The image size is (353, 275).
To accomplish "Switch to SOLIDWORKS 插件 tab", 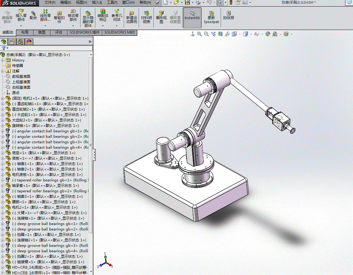I will tap(84, 32).
